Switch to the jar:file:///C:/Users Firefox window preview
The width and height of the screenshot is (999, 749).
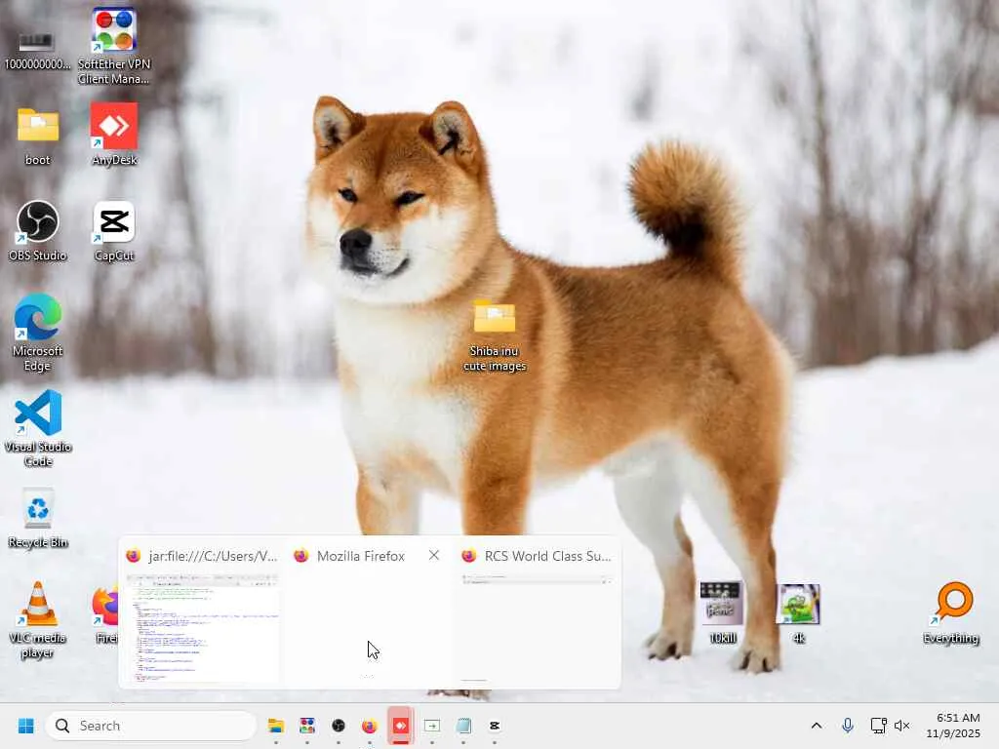pyautogui.click(x=203, y=627)
